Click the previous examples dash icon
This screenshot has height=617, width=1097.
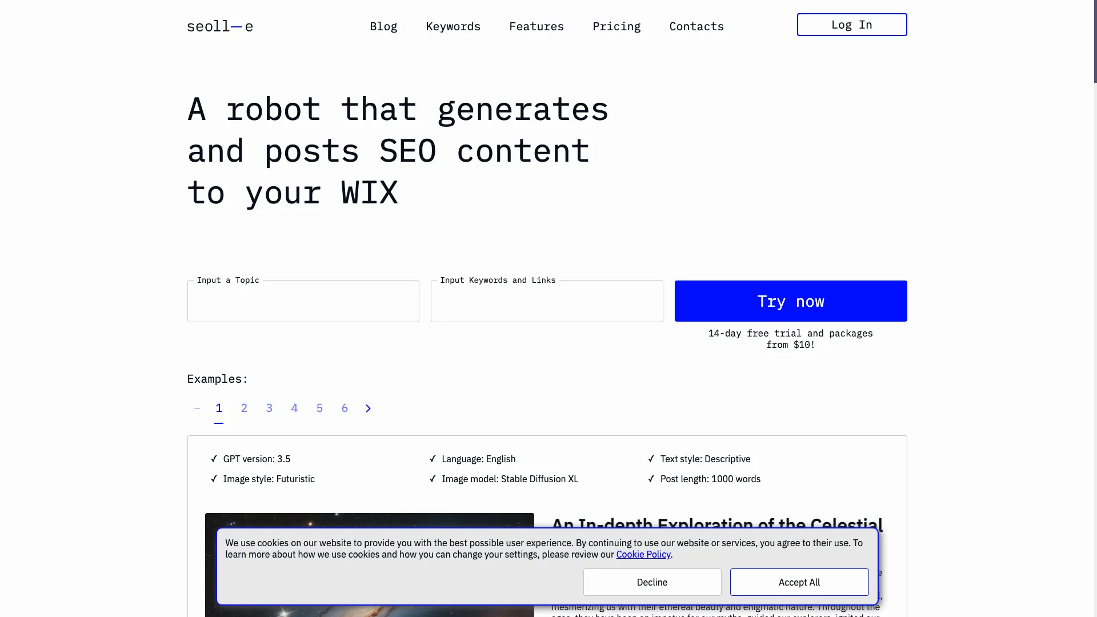tap(197, 408)
